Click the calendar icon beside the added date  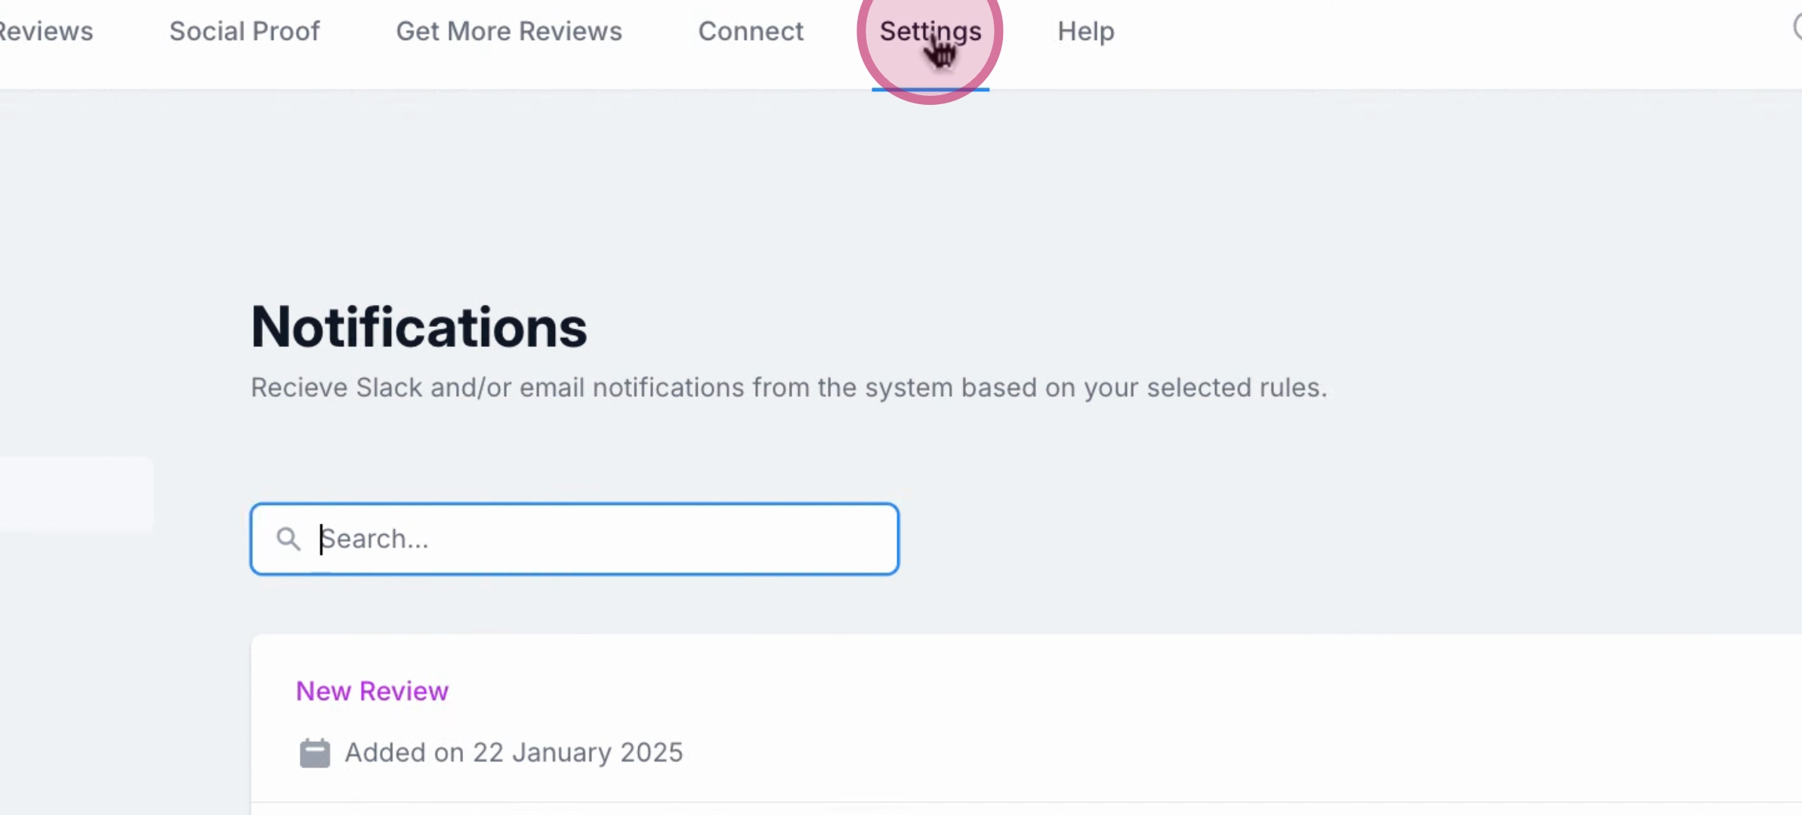coord(314,753)
